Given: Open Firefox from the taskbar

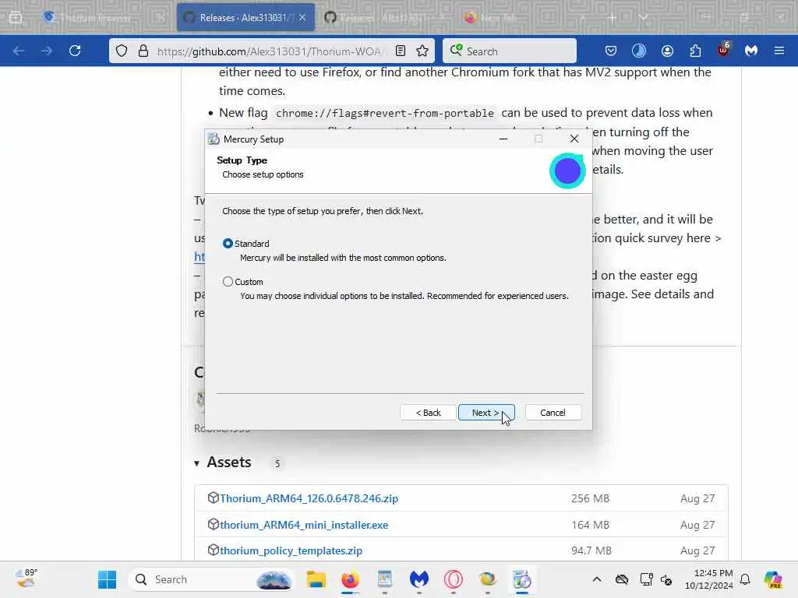Looking at the screenshot, I should 350,579.
